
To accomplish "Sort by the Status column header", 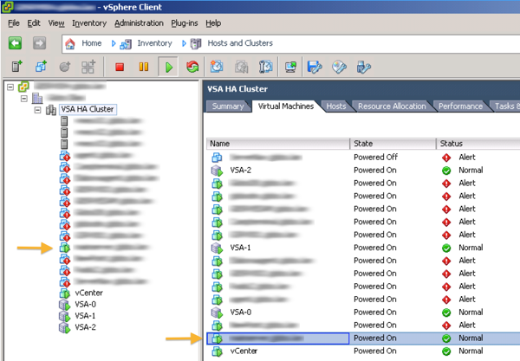I will tap(478, 144).
